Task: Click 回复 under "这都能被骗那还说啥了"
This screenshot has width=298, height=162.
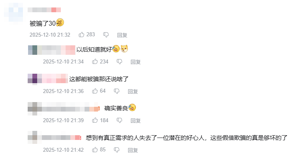Action: pyautogui.click(x=133, y=91)
